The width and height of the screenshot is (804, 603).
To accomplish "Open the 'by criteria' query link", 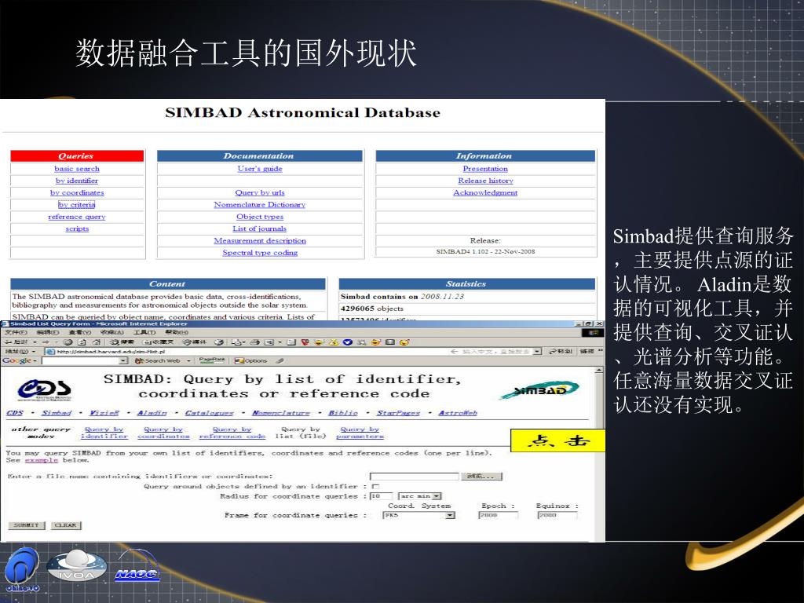I will pyautogui.click(x=77, y=205).
